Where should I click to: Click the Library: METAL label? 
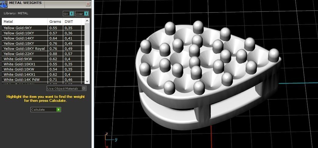[x=16, y=13]
